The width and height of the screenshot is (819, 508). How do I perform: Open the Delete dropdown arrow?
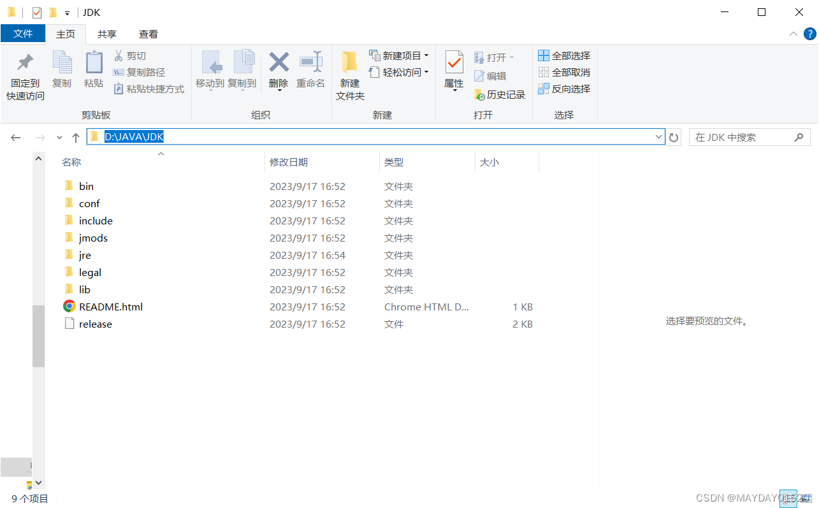click(279, 91)
